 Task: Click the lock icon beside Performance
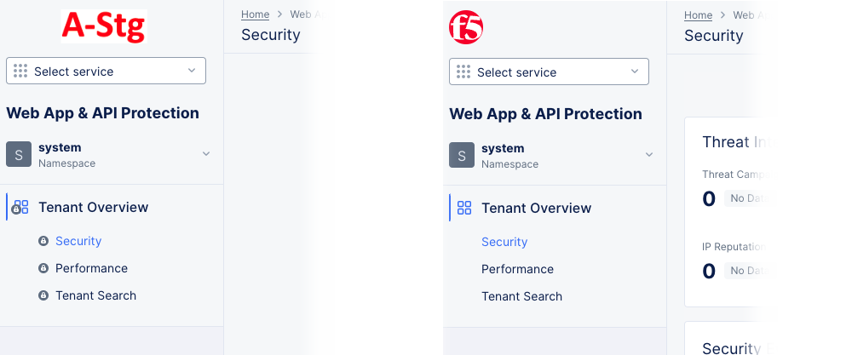(x=43, y=268)
